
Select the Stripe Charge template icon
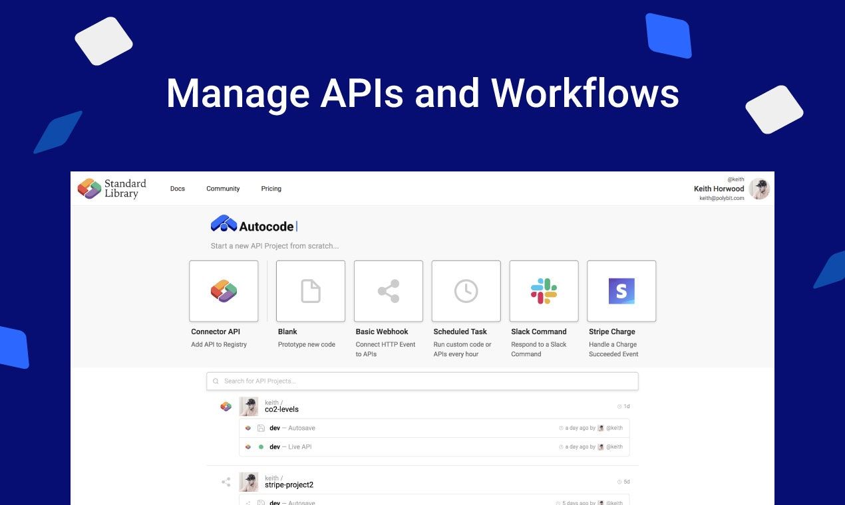621,290
